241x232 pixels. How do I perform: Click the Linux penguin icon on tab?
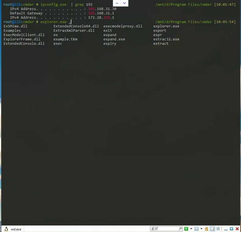click(6, 229)
